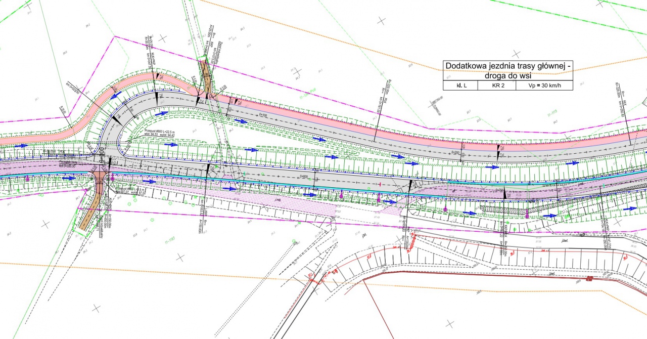This screenshot has width=647, height=339.
Task: Select the '0+200' chainage label
Action: [455, 152]
